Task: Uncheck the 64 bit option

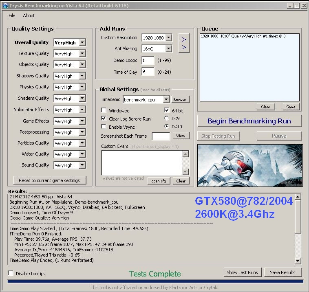Action: [x=167, y=110]
